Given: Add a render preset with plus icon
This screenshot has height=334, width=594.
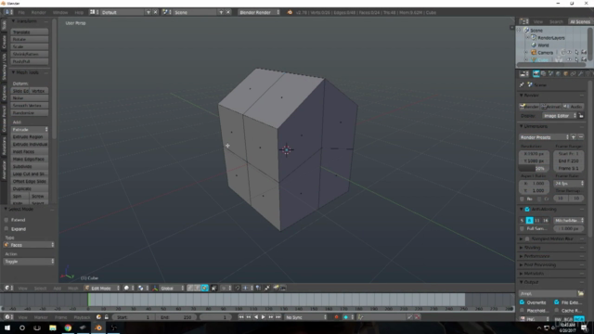Looking at the screenshot, I should pyautogui.click(x=574, y=137).
